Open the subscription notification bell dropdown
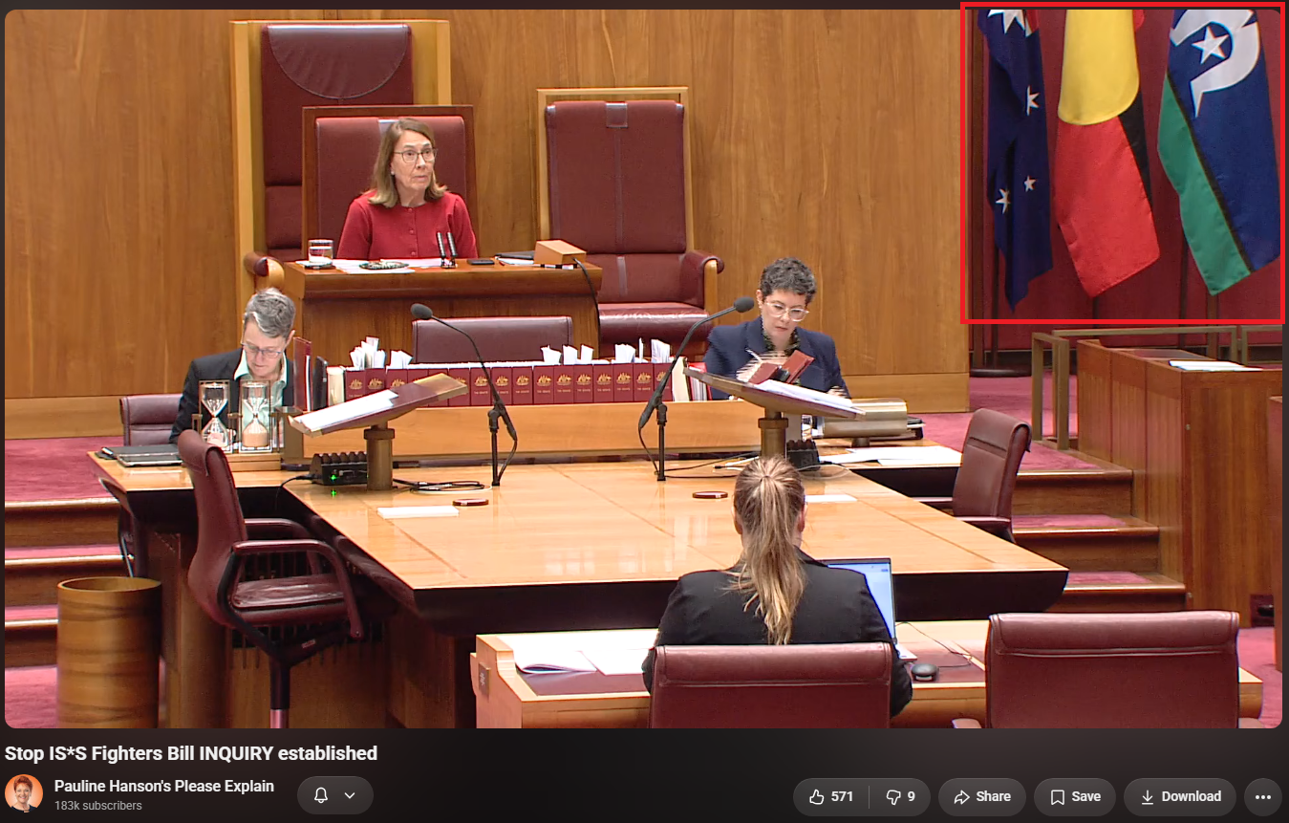Screen dimensions: 1289x823 pos(334,795)
